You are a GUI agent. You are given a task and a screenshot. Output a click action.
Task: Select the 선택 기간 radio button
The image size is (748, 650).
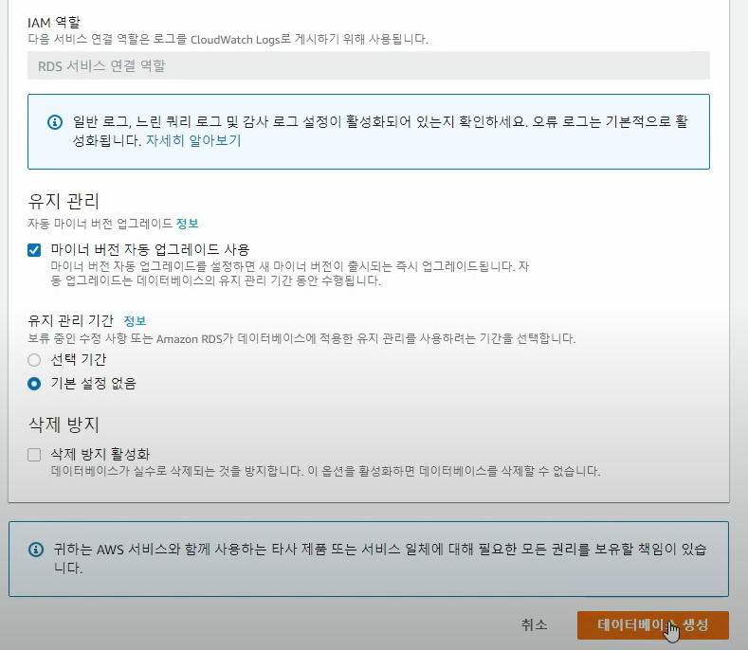[34, 359]
